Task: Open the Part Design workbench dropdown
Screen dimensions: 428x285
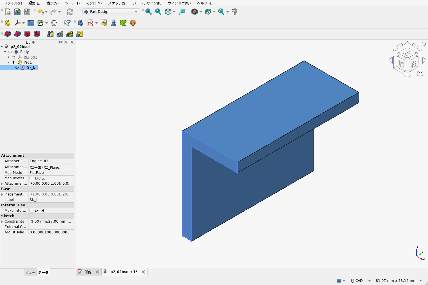Action: [111, 12]
